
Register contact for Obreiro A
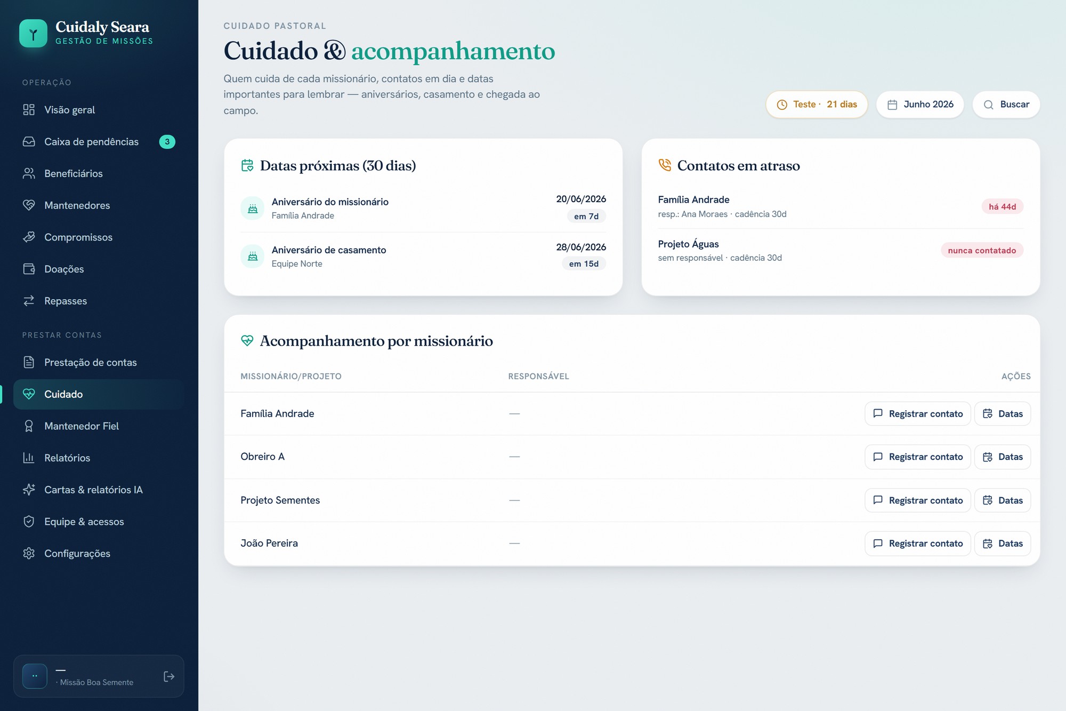(917, 457)
